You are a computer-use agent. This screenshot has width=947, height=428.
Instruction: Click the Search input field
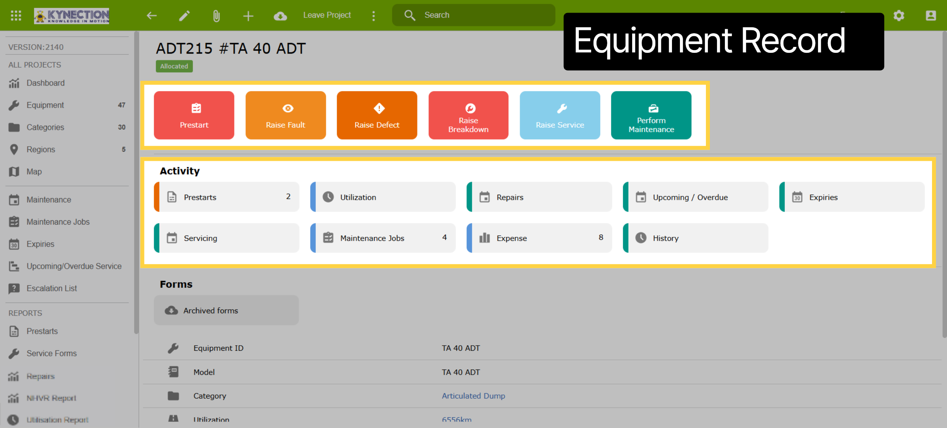473,15
